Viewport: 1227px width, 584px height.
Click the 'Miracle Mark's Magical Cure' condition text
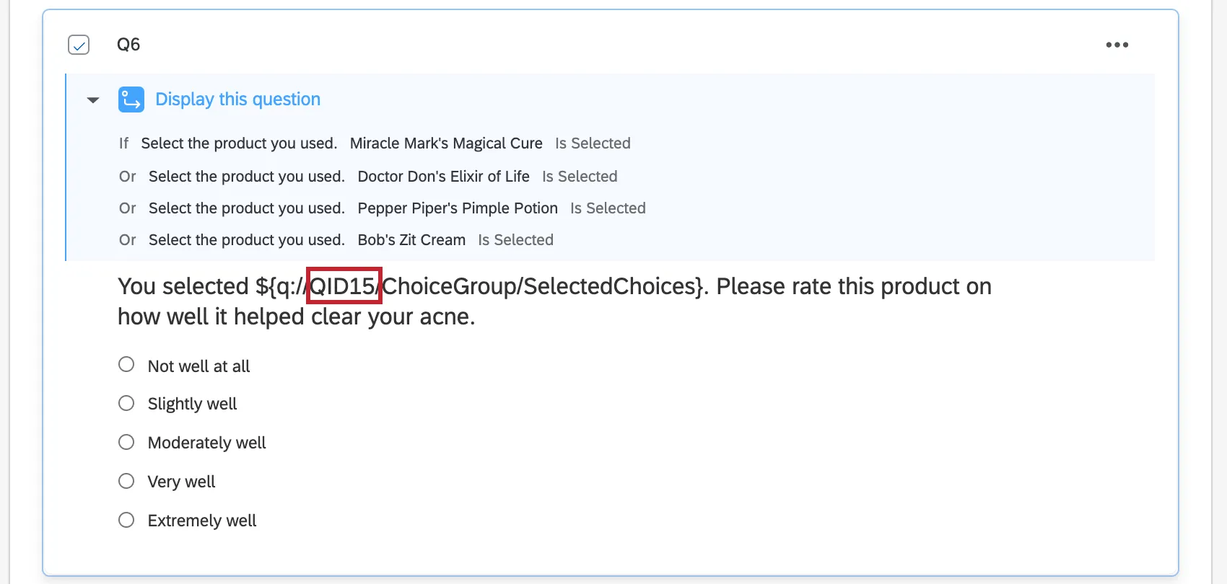point(445,143)
